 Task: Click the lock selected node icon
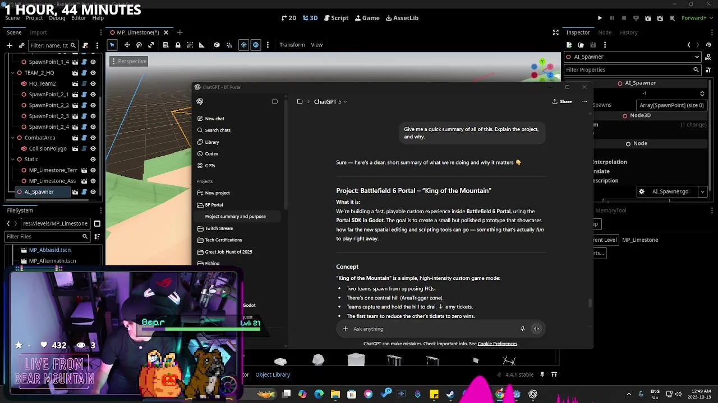click(178, 45)
